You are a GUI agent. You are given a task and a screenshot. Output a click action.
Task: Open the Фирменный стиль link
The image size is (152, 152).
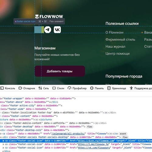click(120, 40)
